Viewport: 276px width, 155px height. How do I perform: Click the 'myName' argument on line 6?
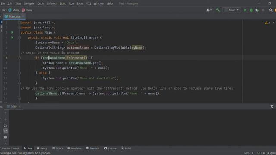pyautogui.click(x=137, y=48)
